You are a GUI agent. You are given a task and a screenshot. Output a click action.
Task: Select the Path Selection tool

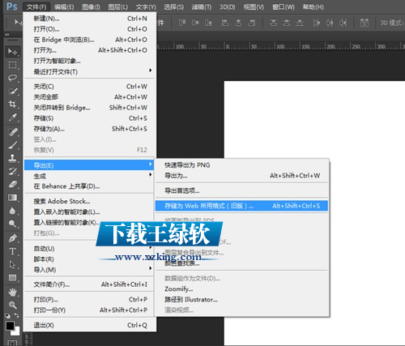(12, 264)
